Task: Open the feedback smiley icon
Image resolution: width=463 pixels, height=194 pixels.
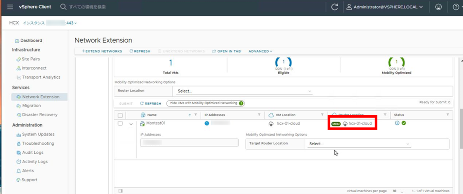Action: pos(438,7)
